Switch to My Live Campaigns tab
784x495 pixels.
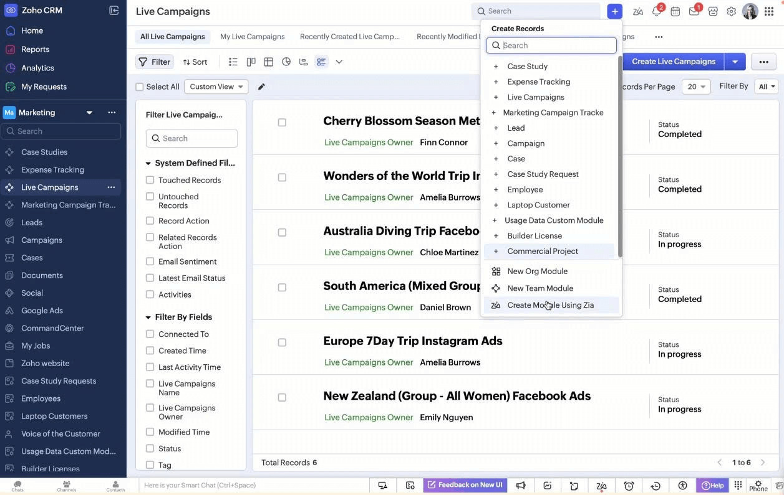252,37
